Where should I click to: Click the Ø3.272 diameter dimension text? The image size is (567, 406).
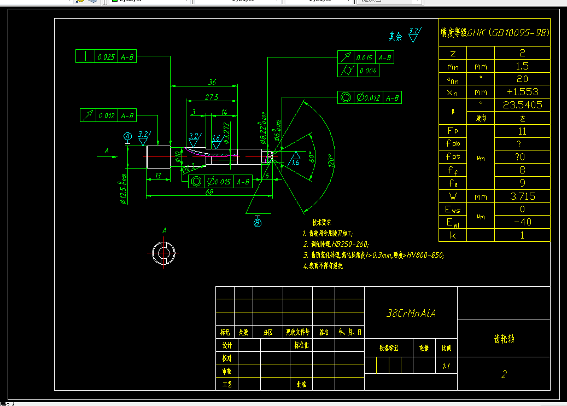227,134
